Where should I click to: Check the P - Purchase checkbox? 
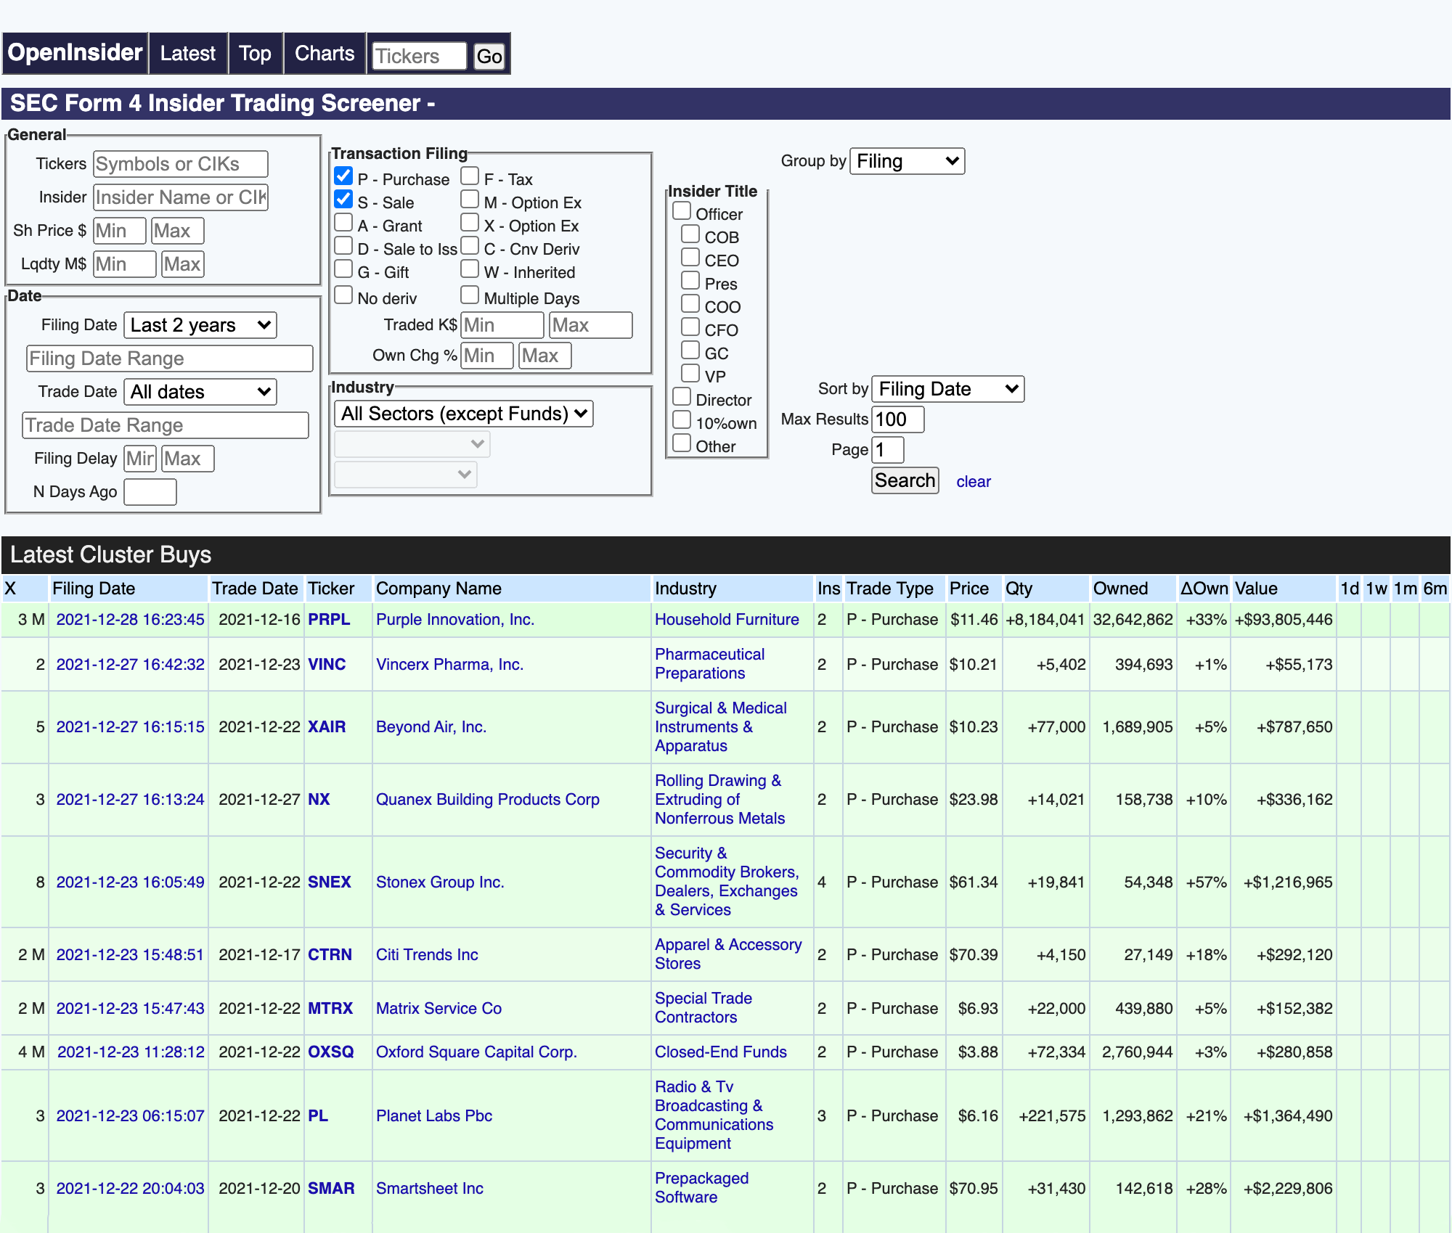[x=343, y=176]
